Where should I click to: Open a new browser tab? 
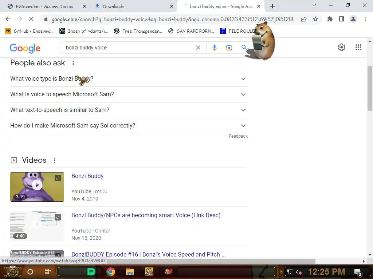(x=272, y=7)
